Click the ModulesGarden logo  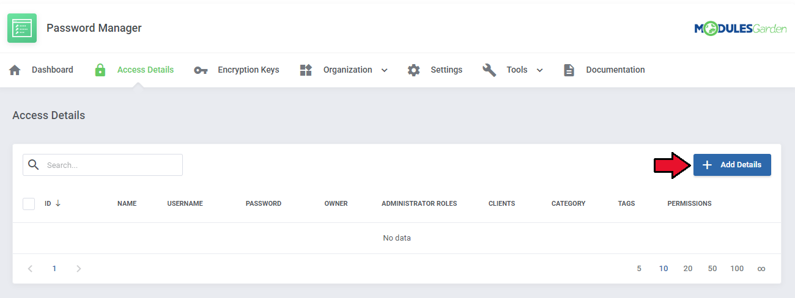740,28
